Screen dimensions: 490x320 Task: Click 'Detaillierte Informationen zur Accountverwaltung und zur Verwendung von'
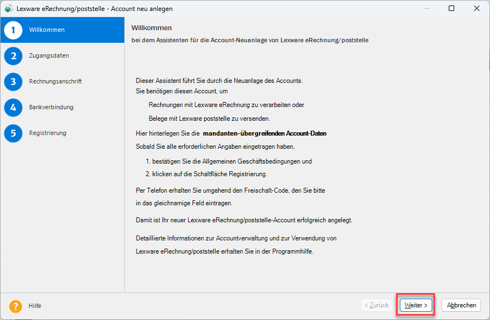tap(236, 238)
